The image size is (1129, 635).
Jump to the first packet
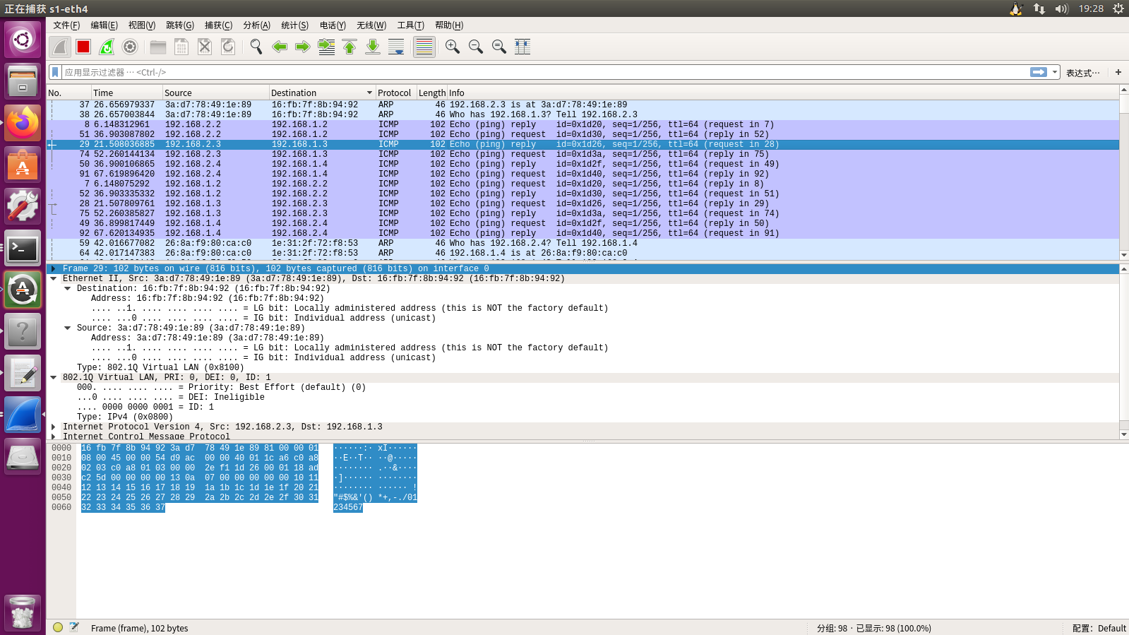pos(350,47)
